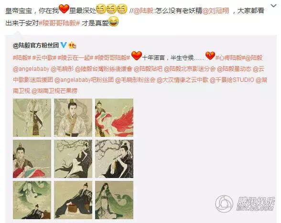Open the @湖南卫视芒果捞 mention
The image size is (281, 223).
click(x=54, y=91)
